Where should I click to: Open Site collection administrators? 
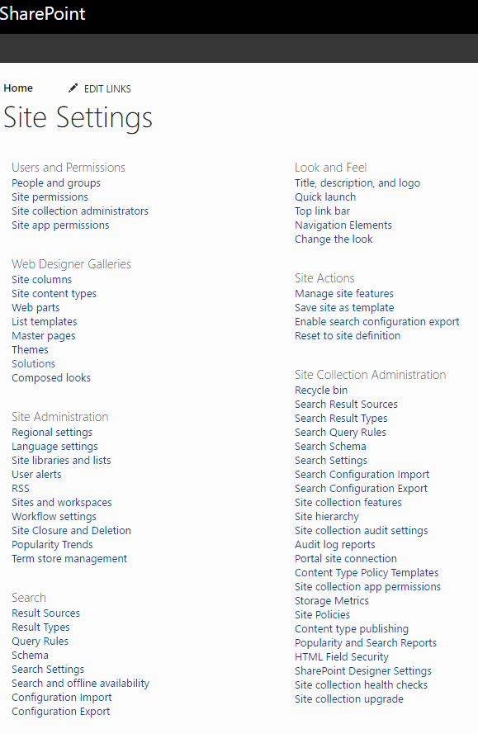(80, 211)
